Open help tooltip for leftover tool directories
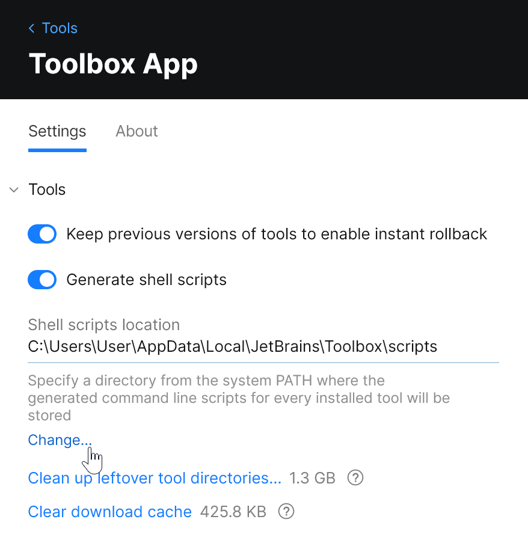The image size is (528, 549). coord(355,477)
